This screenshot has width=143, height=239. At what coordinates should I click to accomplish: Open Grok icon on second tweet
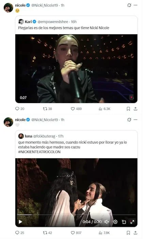click(129, 119)
